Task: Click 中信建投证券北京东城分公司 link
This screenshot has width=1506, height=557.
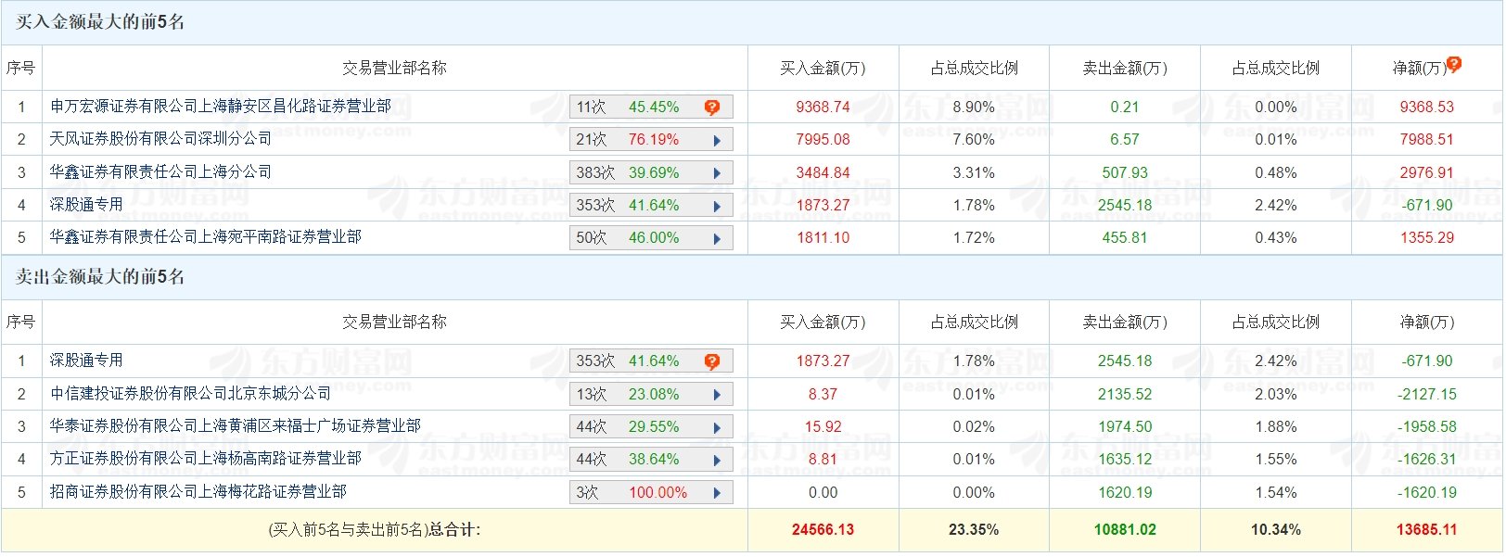Action: (190, 394)
